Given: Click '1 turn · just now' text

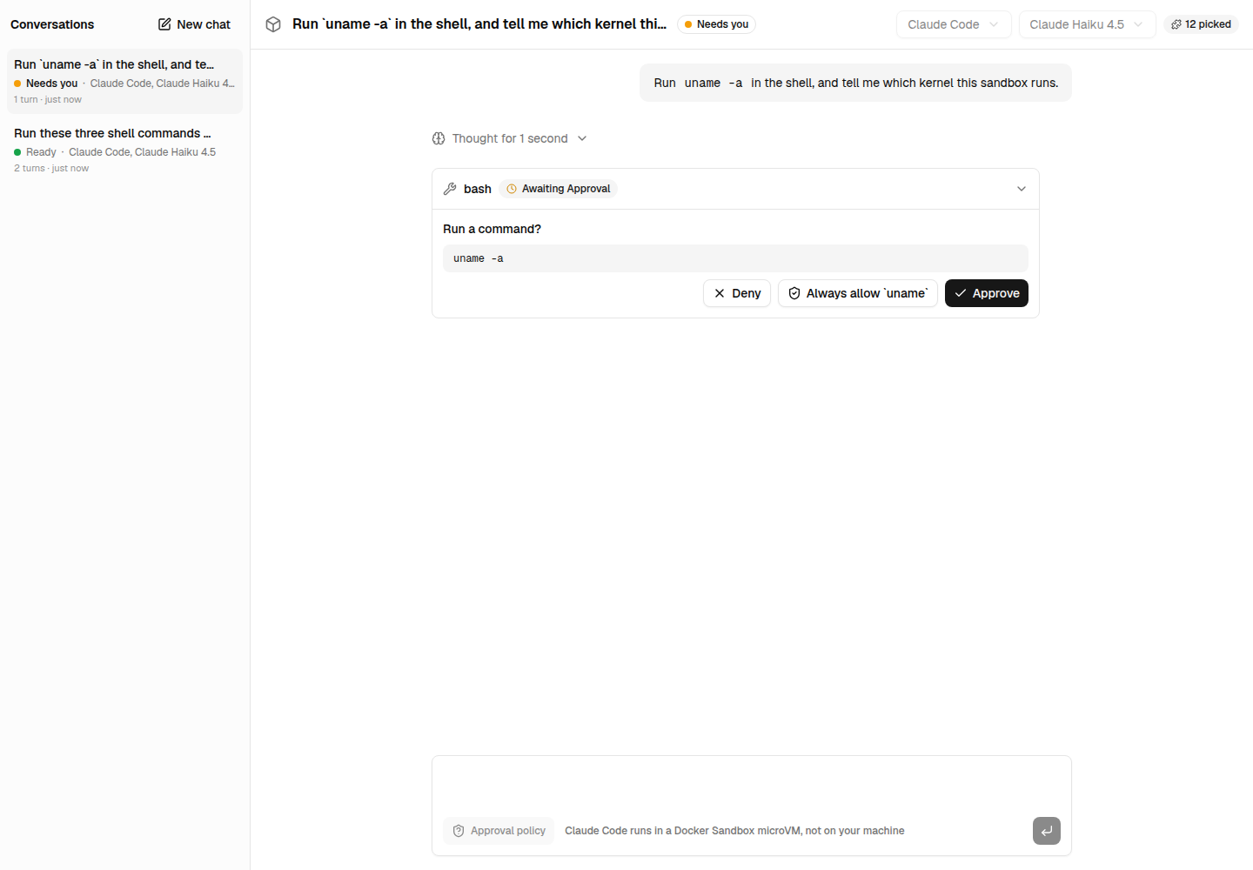Looking at the screenshot, I should coord(48,99).
